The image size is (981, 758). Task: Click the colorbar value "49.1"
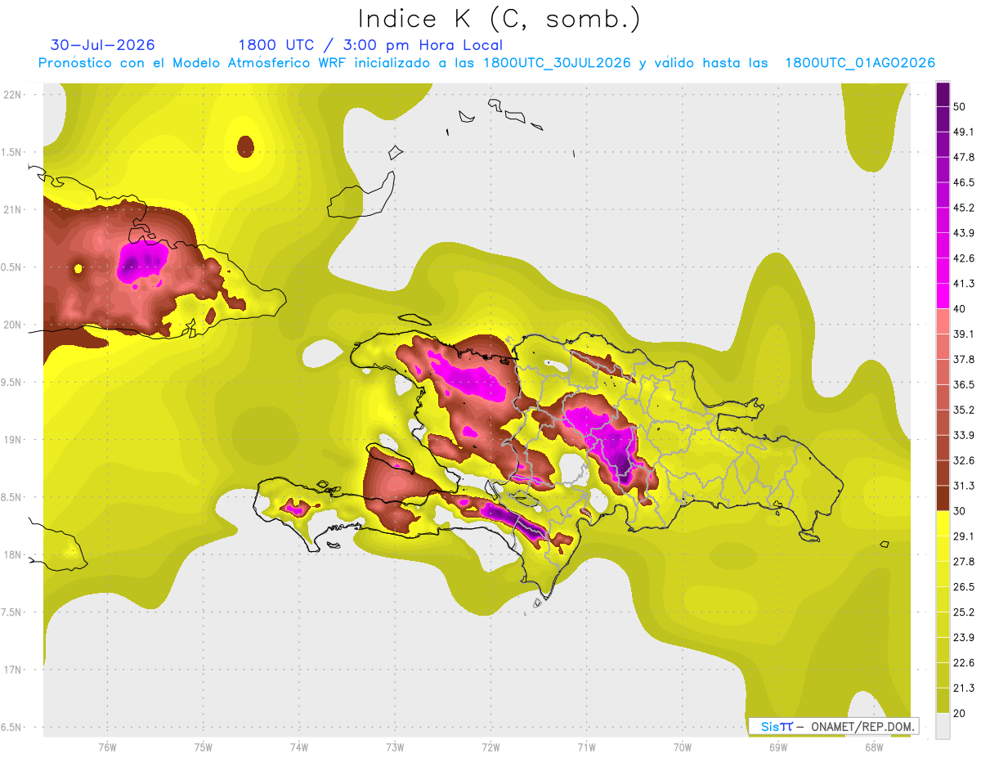click(963, 132)
